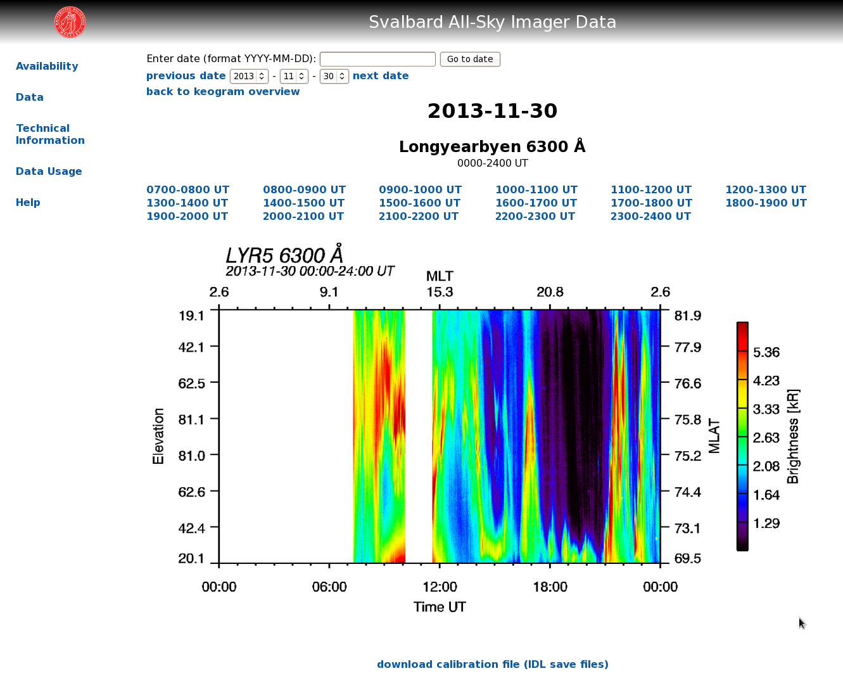Viewport: 843px width, 678px height.
Task: Select the 1200-1300 UT interval link
Action: click(x=765, y=189)
